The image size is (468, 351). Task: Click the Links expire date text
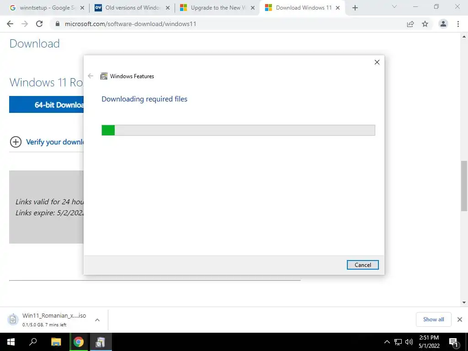point(49,213)
